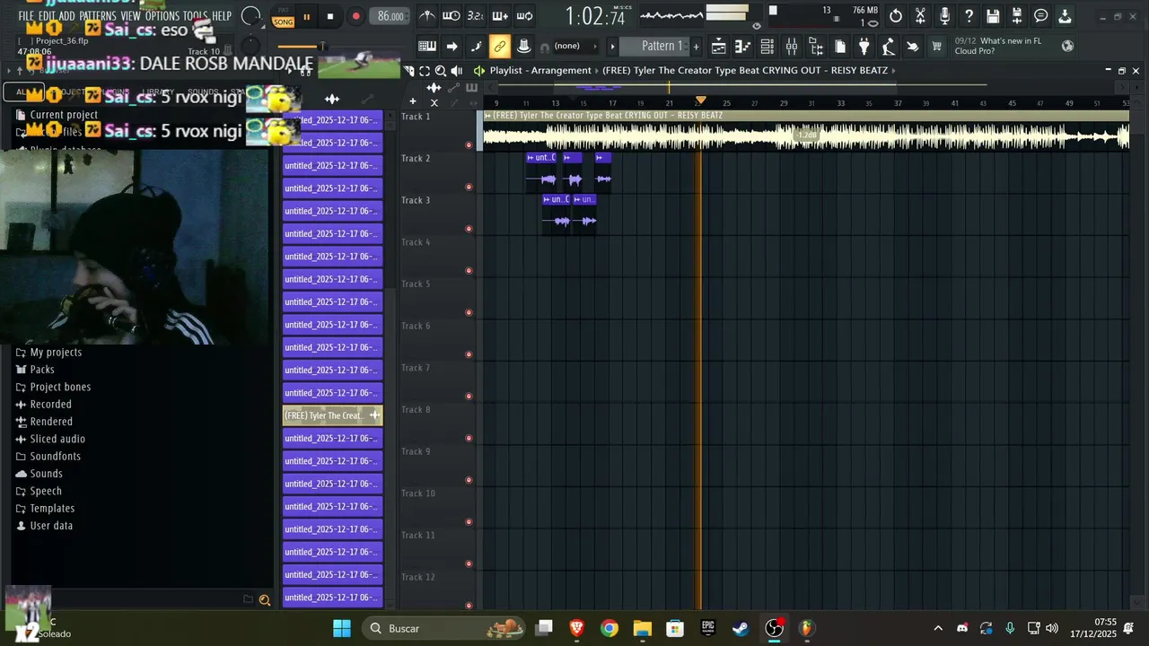
Task: Toggle the multilink to controllers button
Action: pos(500,46)
